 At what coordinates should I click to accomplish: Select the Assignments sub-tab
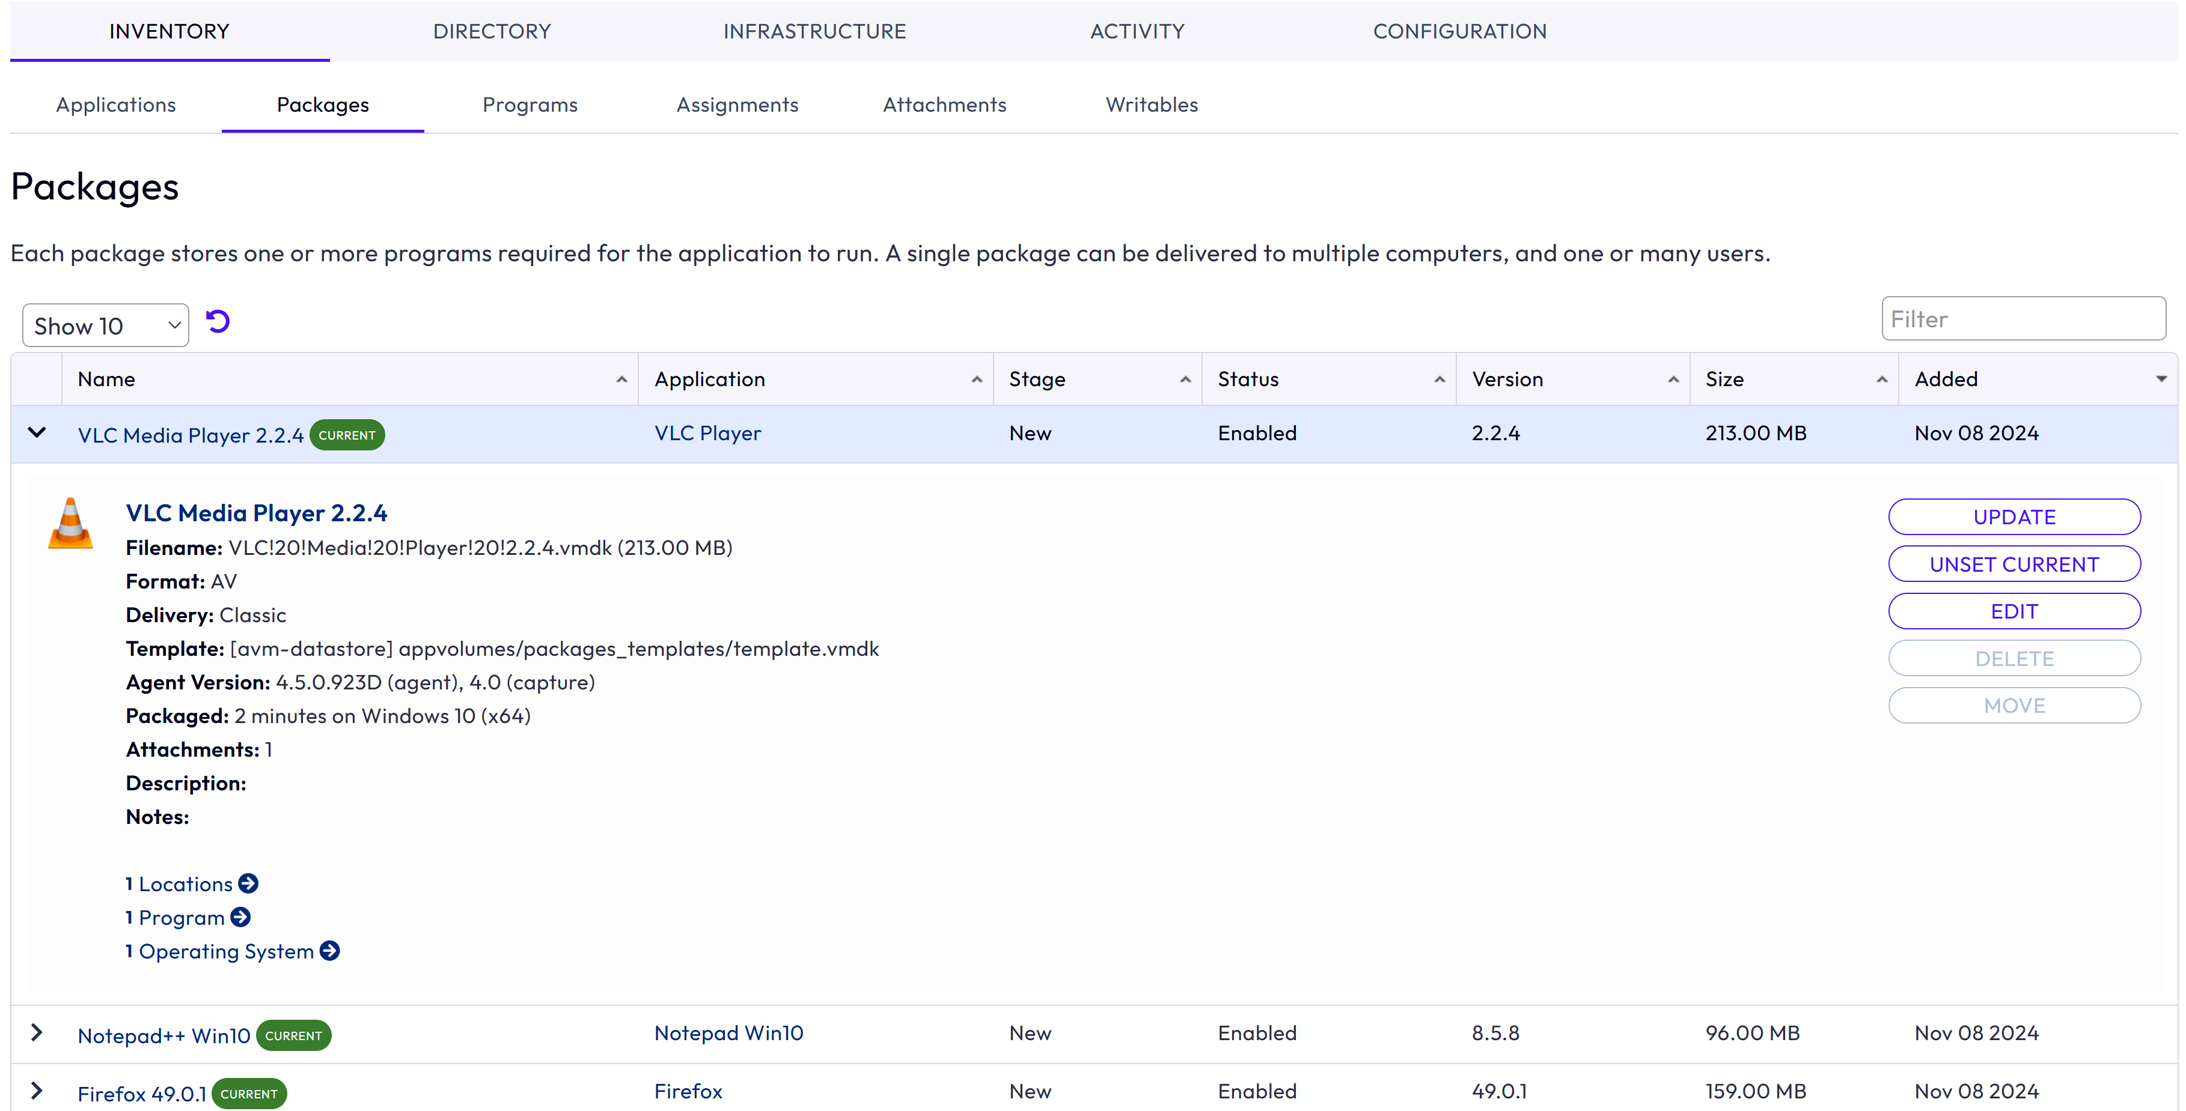(737, 105)
